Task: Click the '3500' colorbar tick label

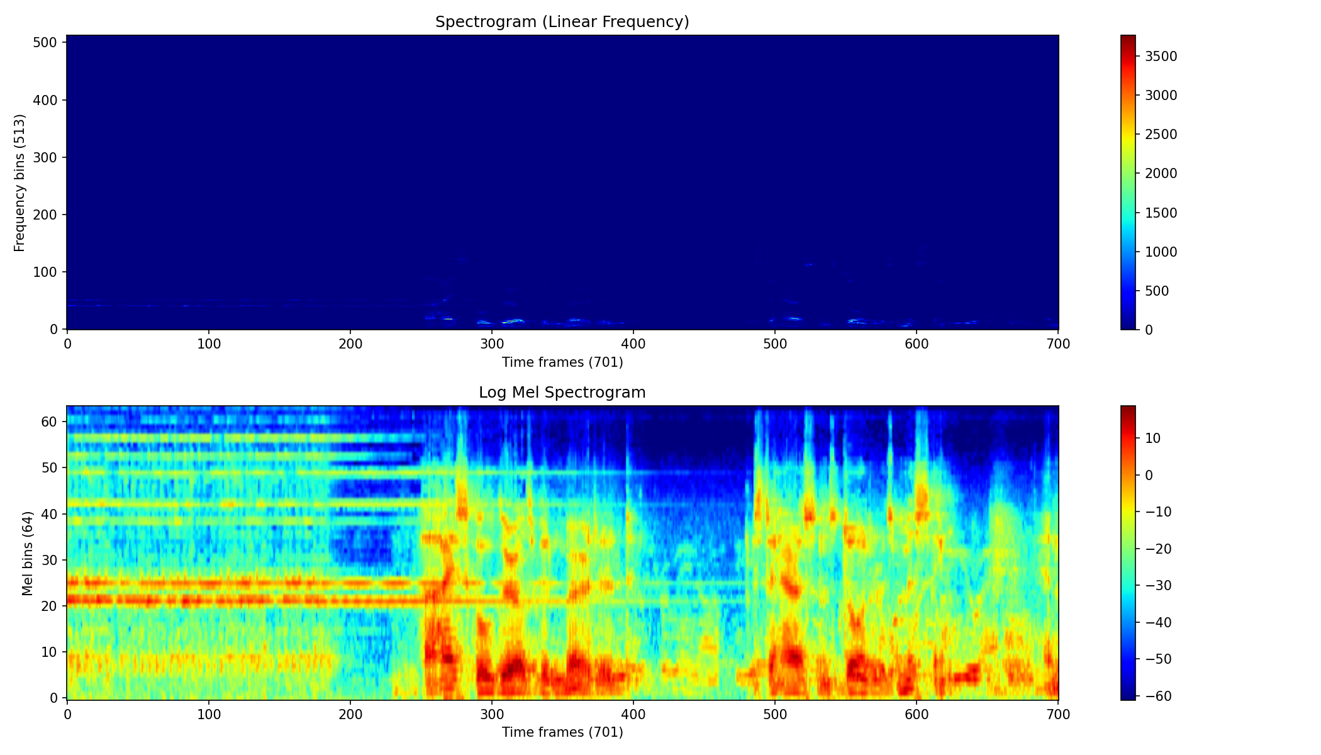Action: (x=1161, y=57)
